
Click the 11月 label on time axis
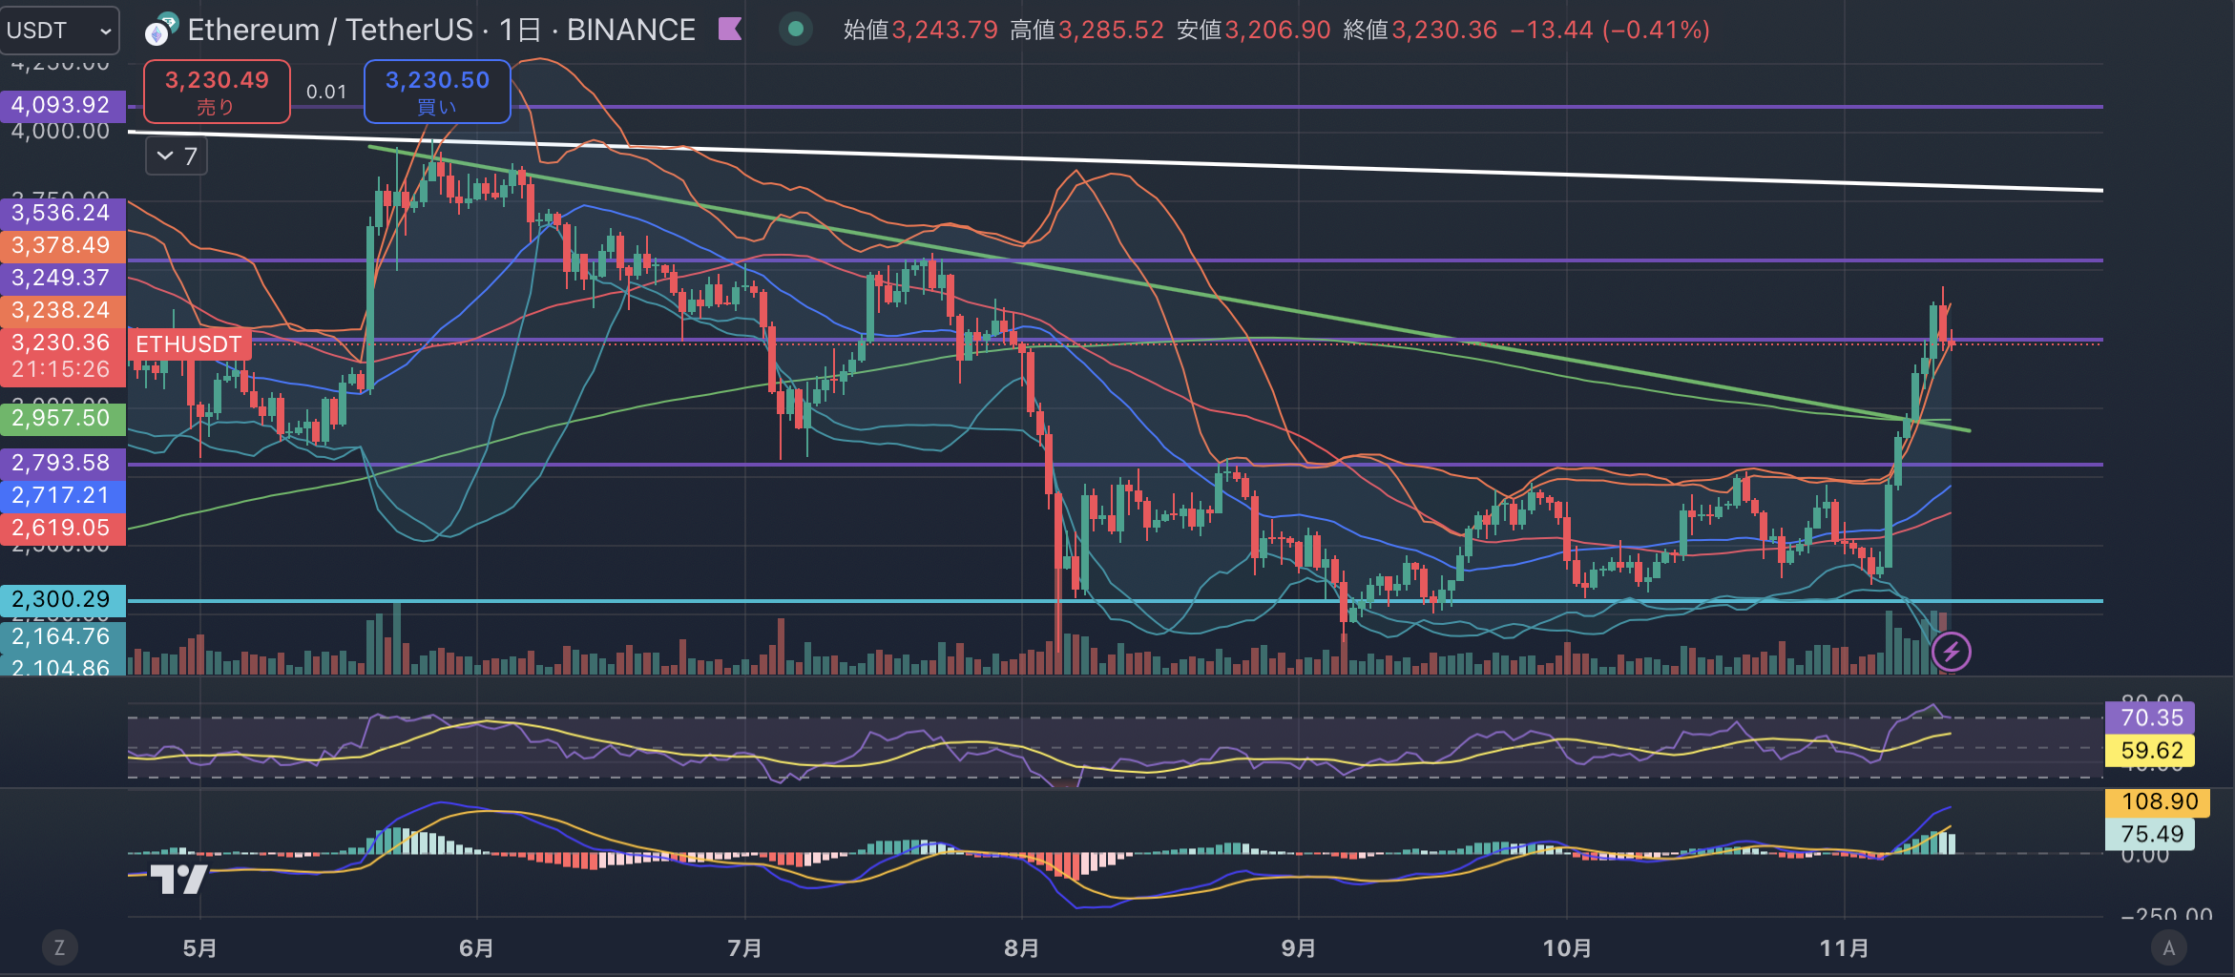[x=1844, y=948]
